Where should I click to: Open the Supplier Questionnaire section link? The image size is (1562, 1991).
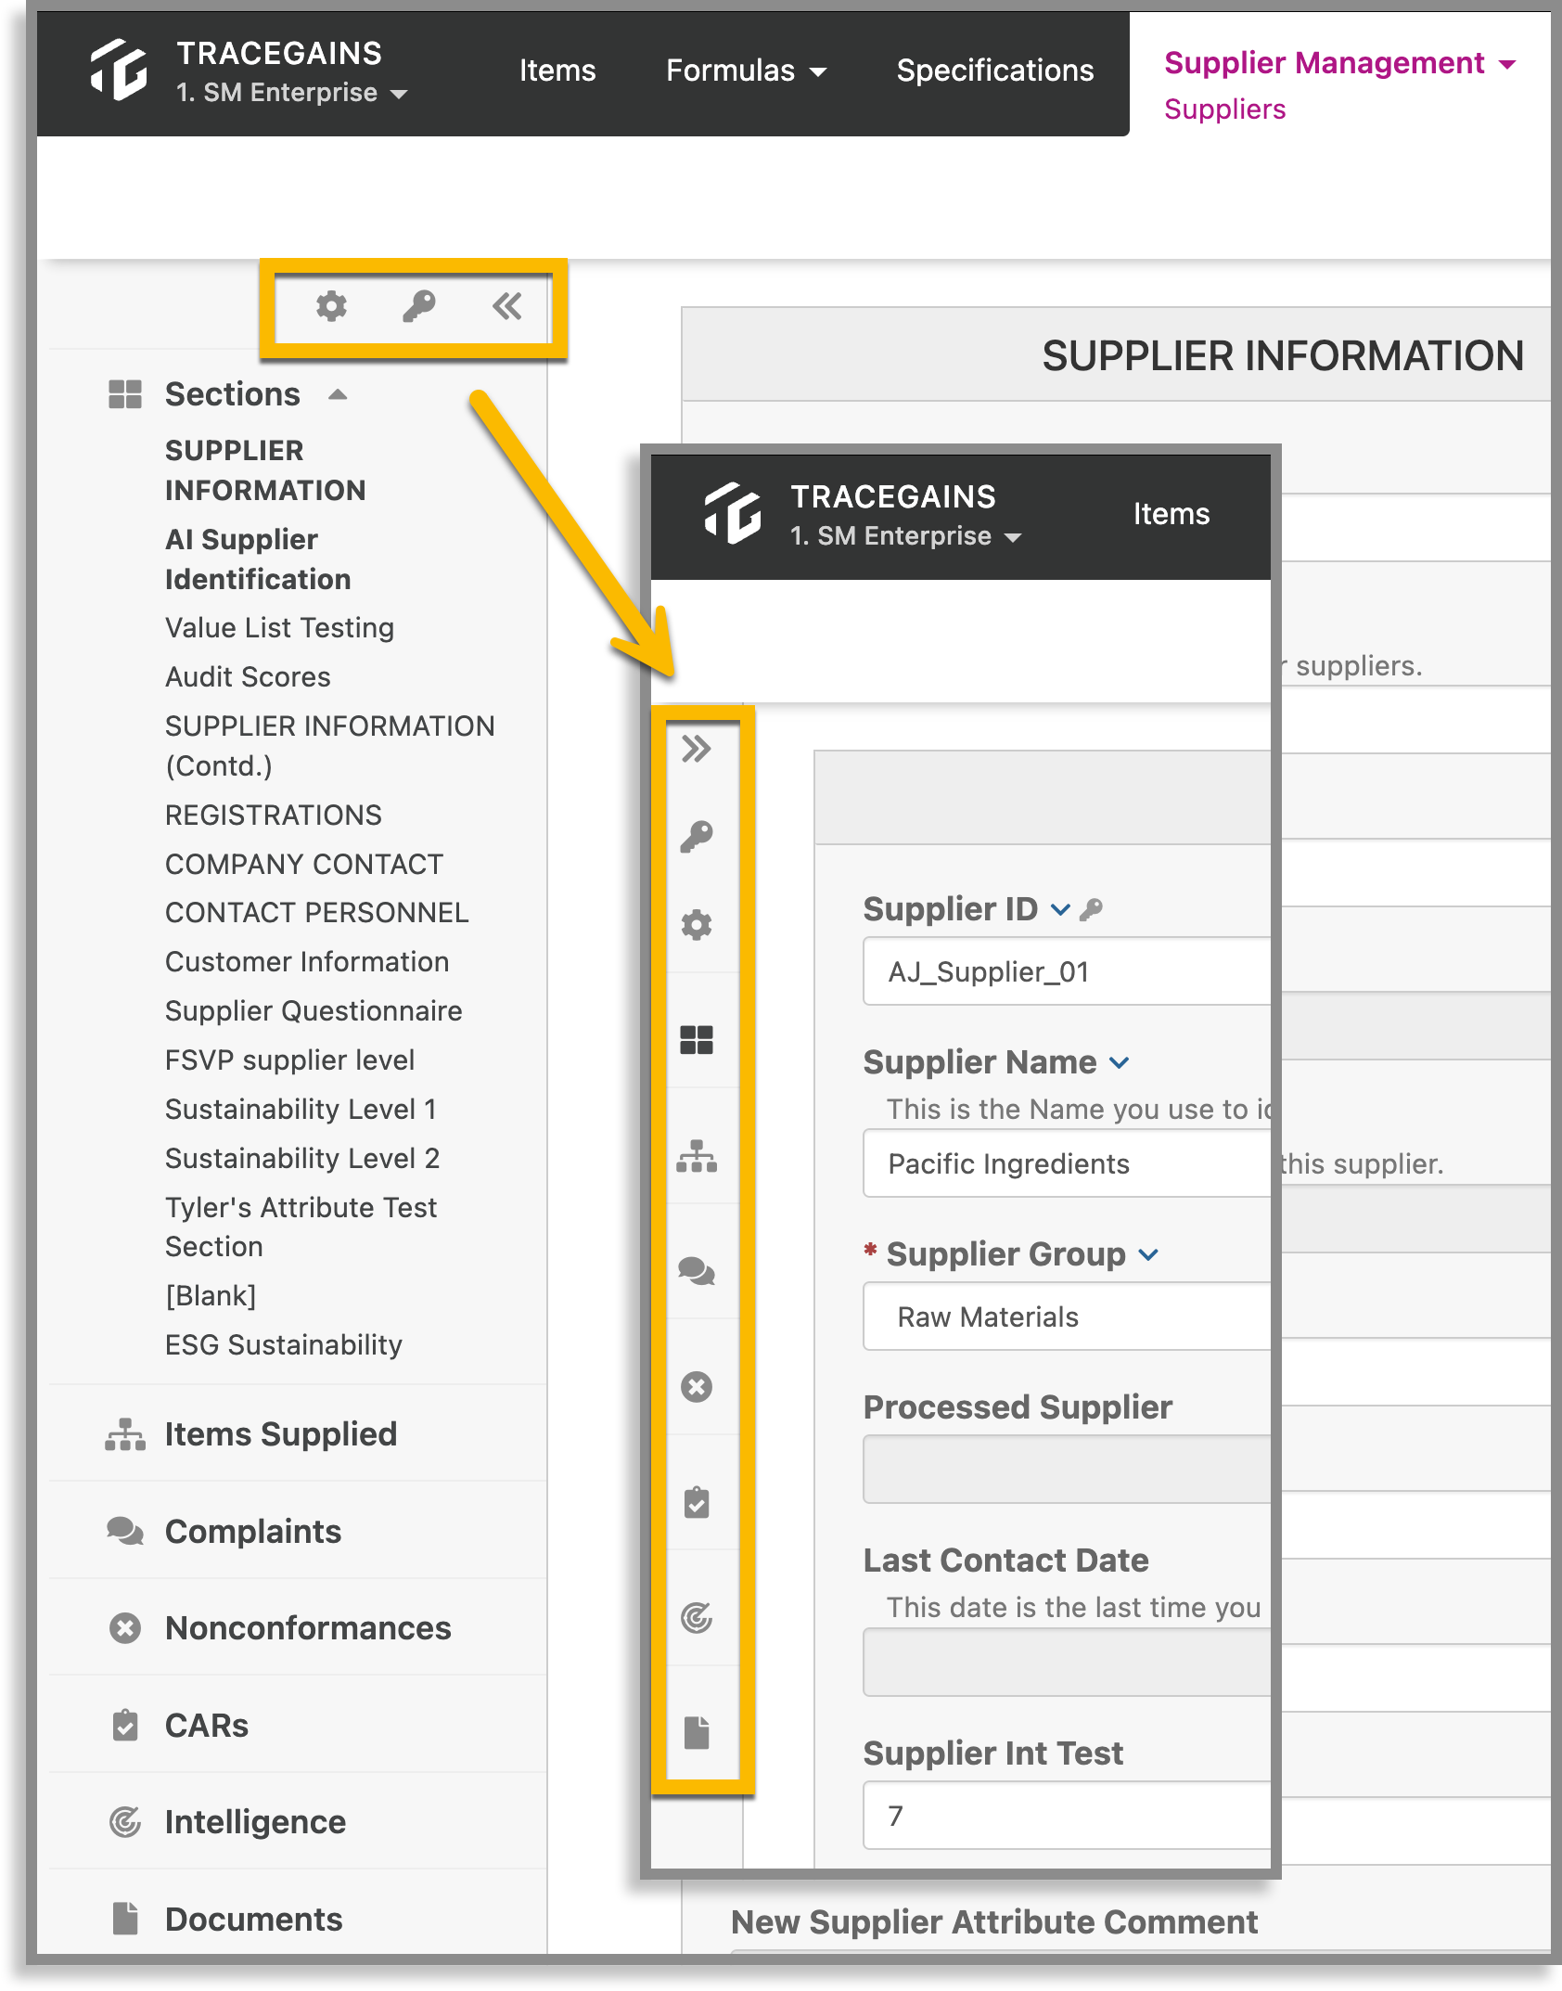[x=314, y=1011]
